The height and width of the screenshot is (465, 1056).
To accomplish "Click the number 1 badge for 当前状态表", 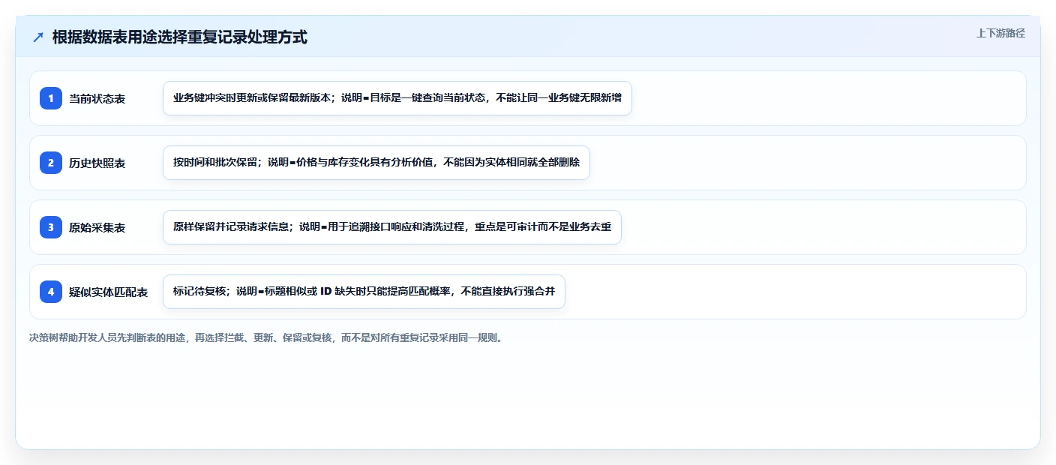I will click(51, 98).
